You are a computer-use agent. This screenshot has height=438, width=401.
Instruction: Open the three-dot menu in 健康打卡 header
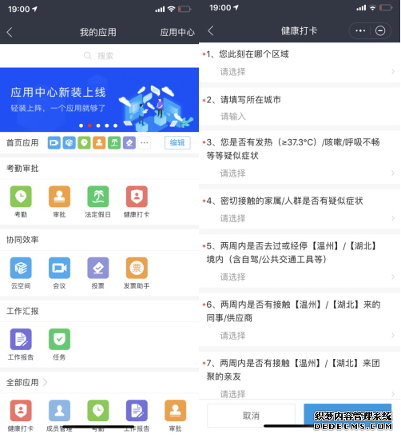360,30
